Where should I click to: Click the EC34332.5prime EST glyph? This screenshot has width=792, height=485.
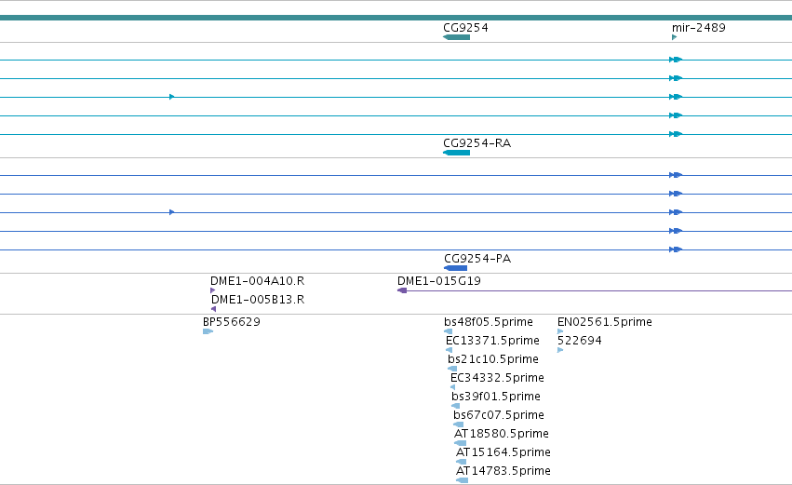pyautogui.click(x=452, y=387)
